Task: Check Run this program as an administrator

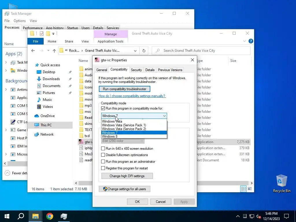Action: [103, 162]
